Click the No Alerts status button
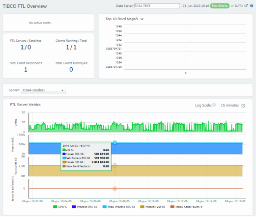This screenshot has height=217, width=256. pos(220,6)
